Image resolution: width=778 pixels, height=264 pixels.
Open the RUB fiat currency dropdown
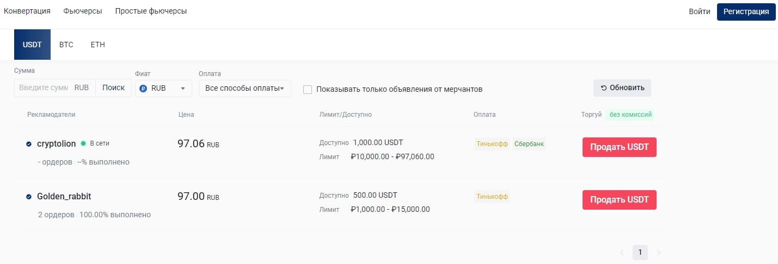(x=163, y=88)
